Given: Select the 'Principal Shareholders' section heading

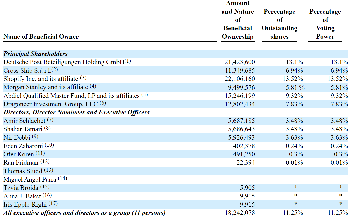Looking at the screenshot, I should tap(35, 54).
